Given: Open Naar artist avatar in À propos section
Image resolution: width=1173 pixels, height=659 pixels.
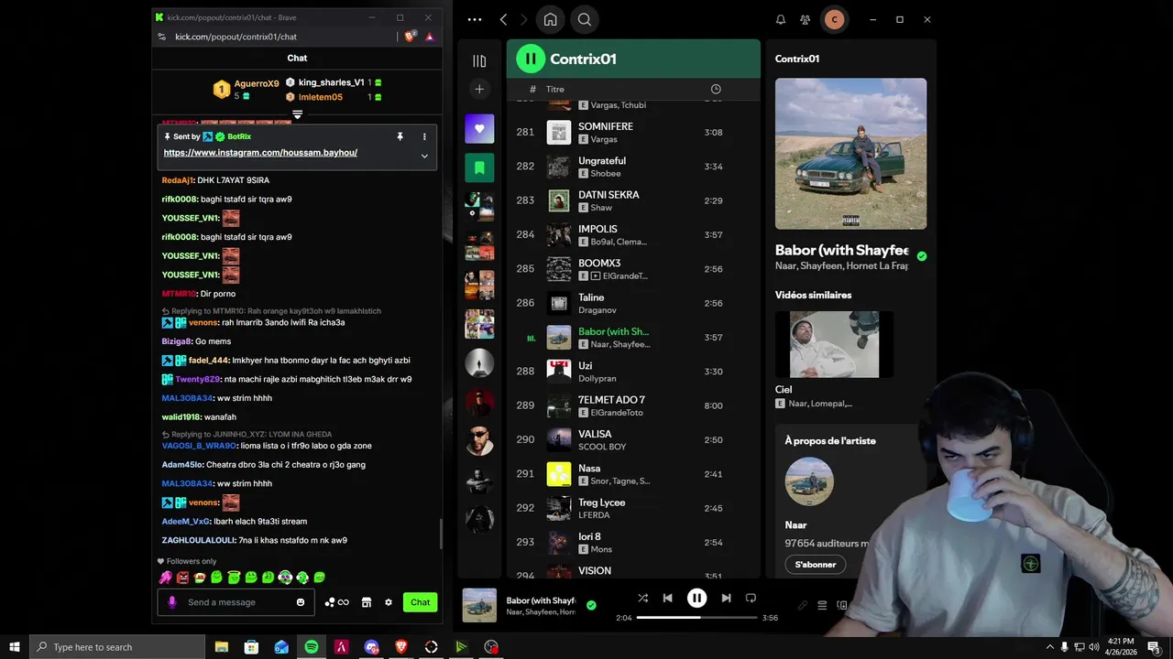Looking at the screenshot, I should pyautogui.click(x=809, y=481).
